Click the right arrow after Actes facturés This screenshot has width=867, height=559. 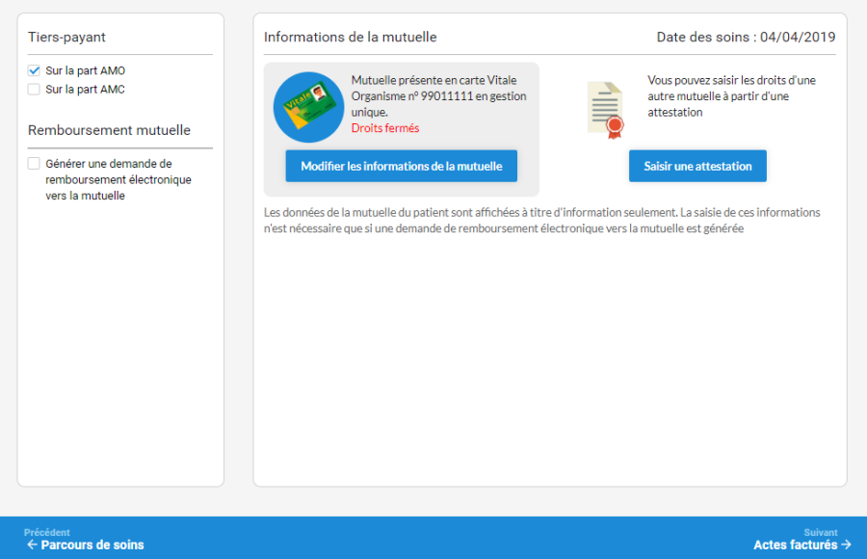(846, 545)
